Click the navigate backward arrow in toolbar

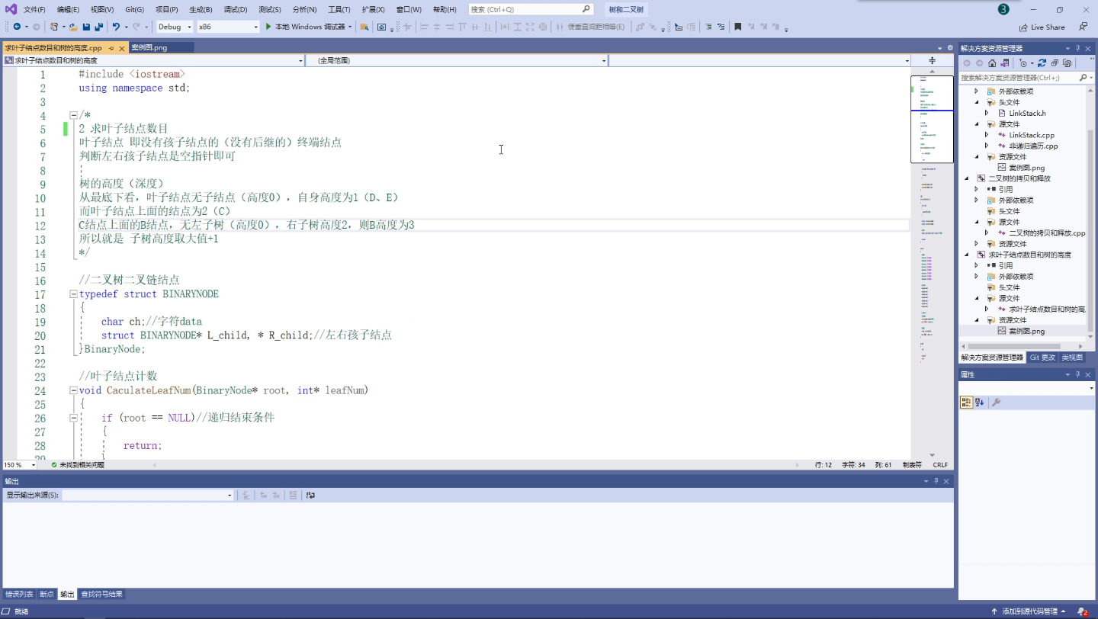coord(17,27)
